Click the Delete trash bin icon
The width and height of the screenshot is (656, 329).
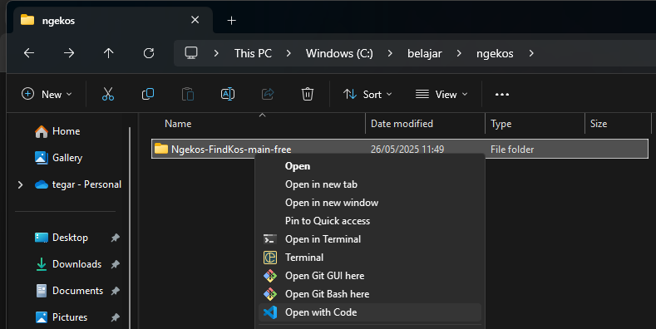[x=308, y=94]
